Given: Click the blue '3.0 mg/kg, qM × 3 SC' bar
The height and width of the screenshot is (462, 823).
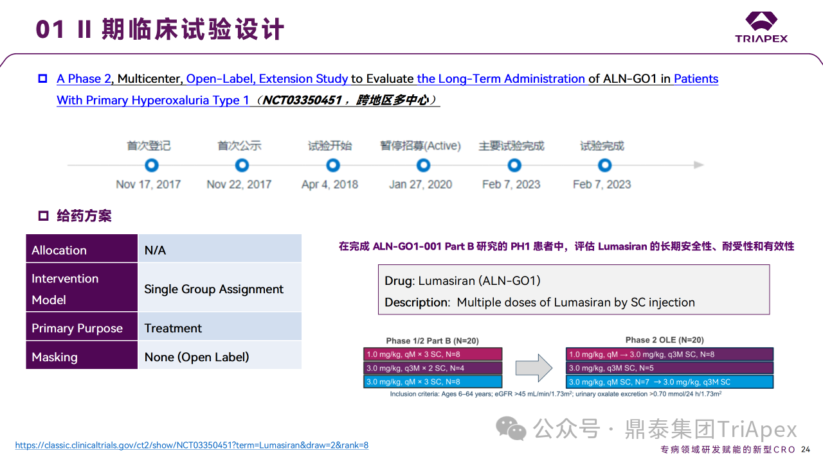Looking at the screenshot, I should 433,382.
